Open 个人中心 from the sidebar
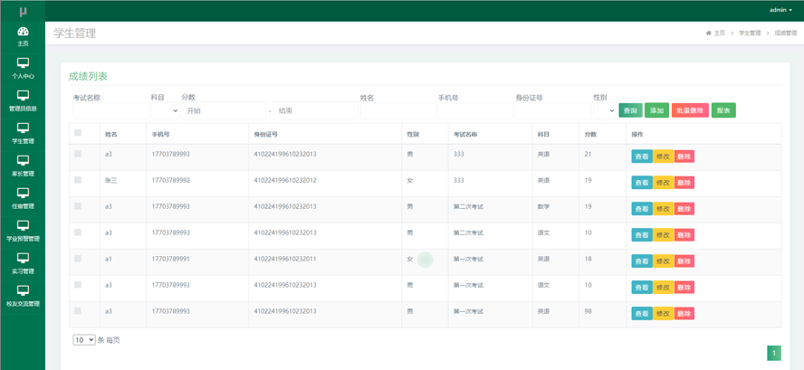The width and height of the screenshot is (804, 370). click(x=23, y=69)
